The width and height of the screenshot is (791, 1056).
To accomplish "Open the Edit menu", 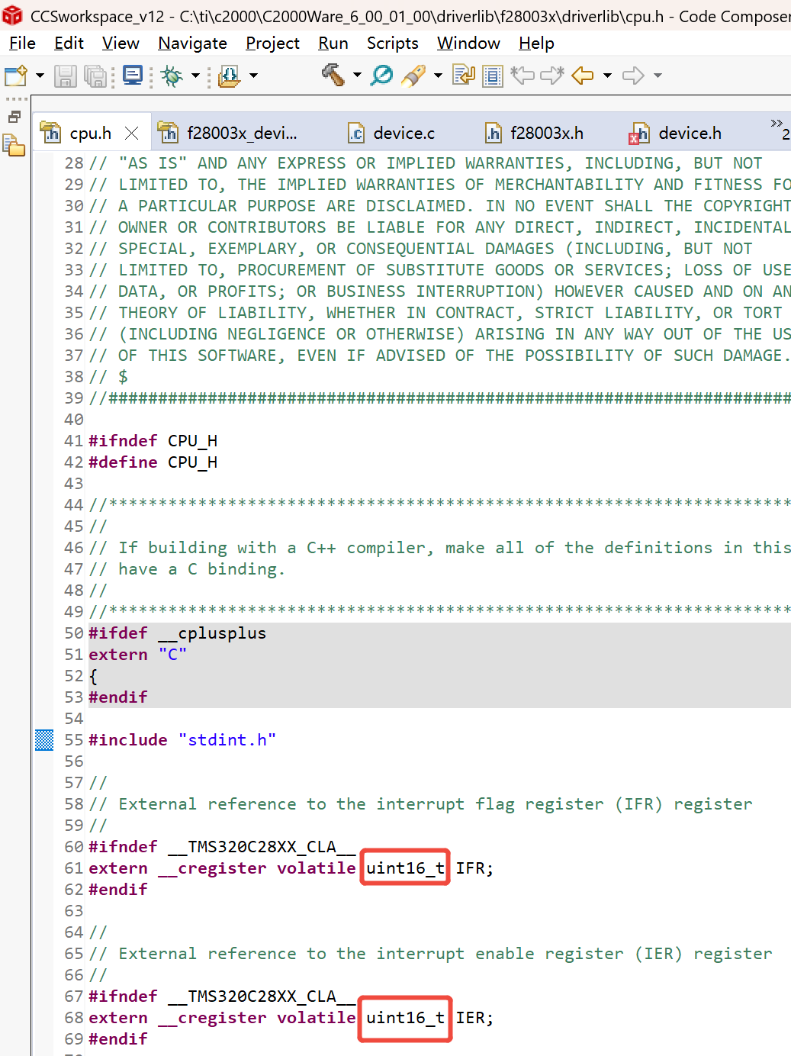I will [69, 43].
